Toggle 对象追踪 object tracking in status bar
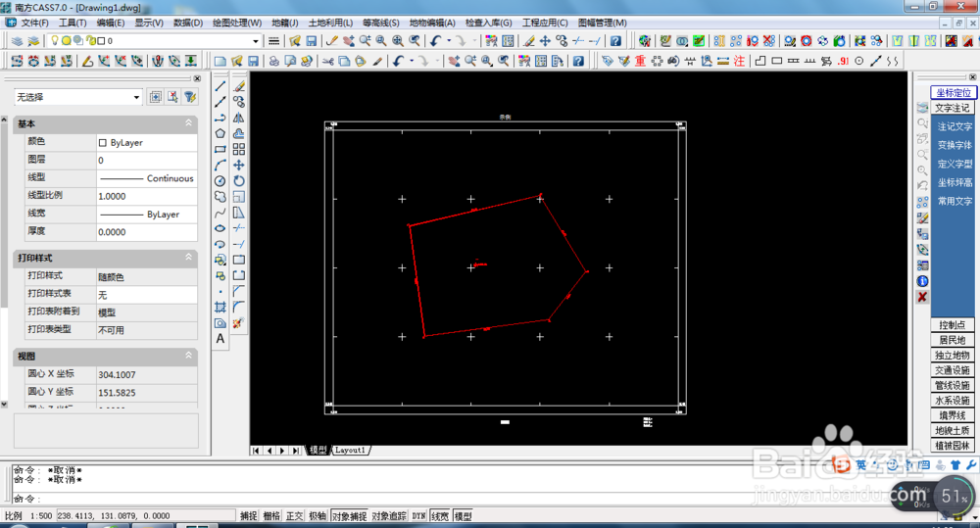The width and height of the screenshot is (980, 528). click(389, 516)
